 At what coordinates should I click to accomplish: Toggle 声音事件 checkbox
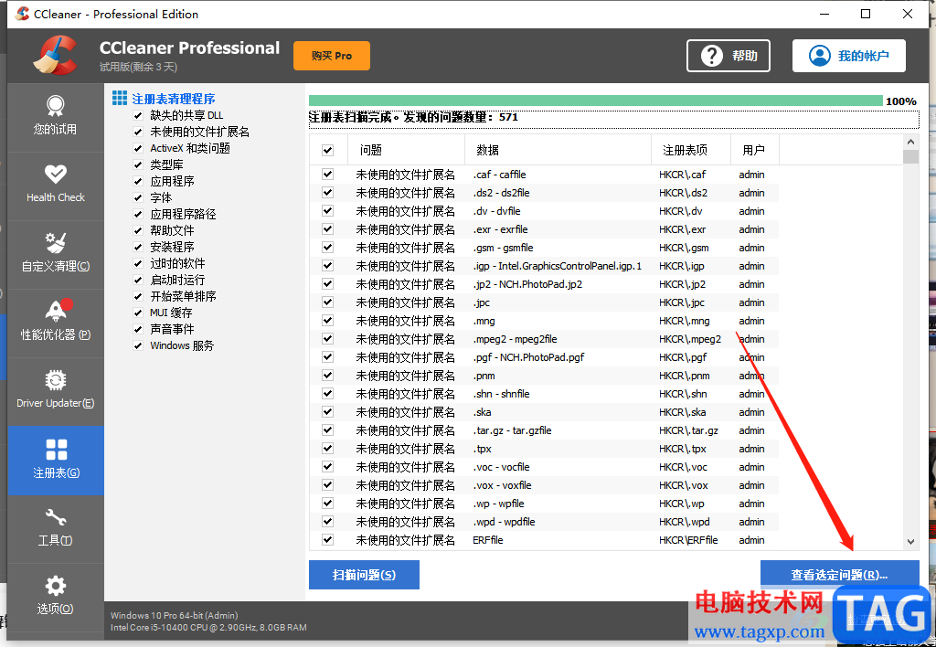(138, 330)
